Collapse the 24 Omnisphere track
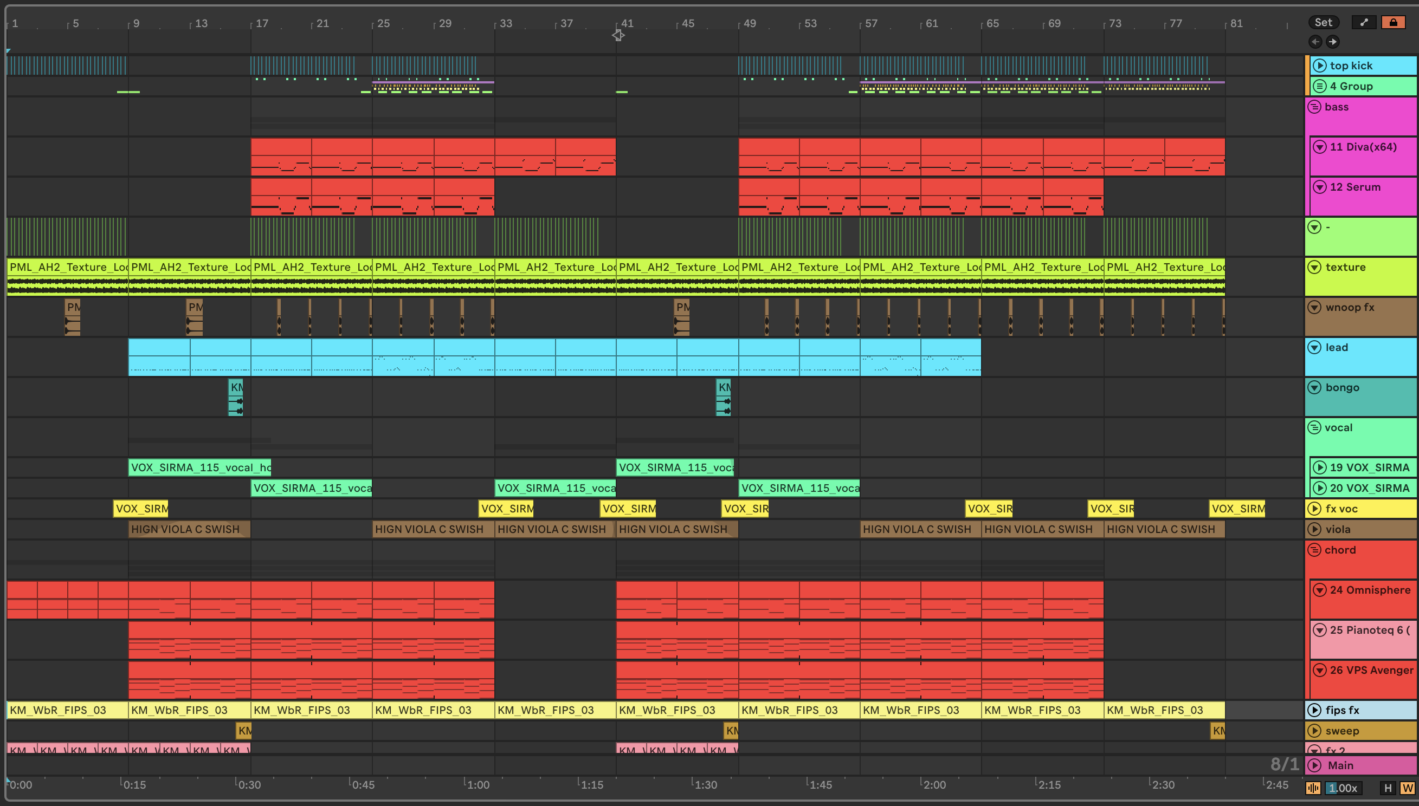This screenshot has height=806, width=1419. [1320, 590]
